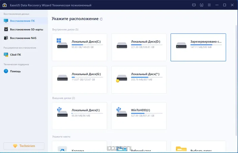Open Восстановление ПК section

[x=24, y=21]
